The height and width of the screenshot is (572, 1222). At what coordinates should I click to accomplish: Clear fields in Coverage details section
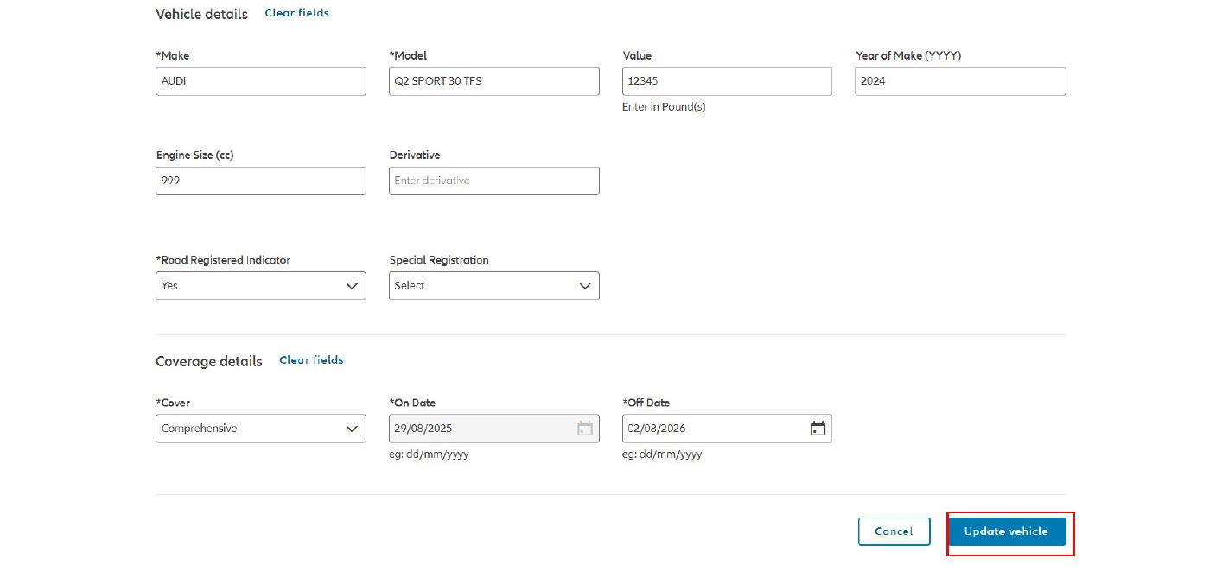pos(311,360)
